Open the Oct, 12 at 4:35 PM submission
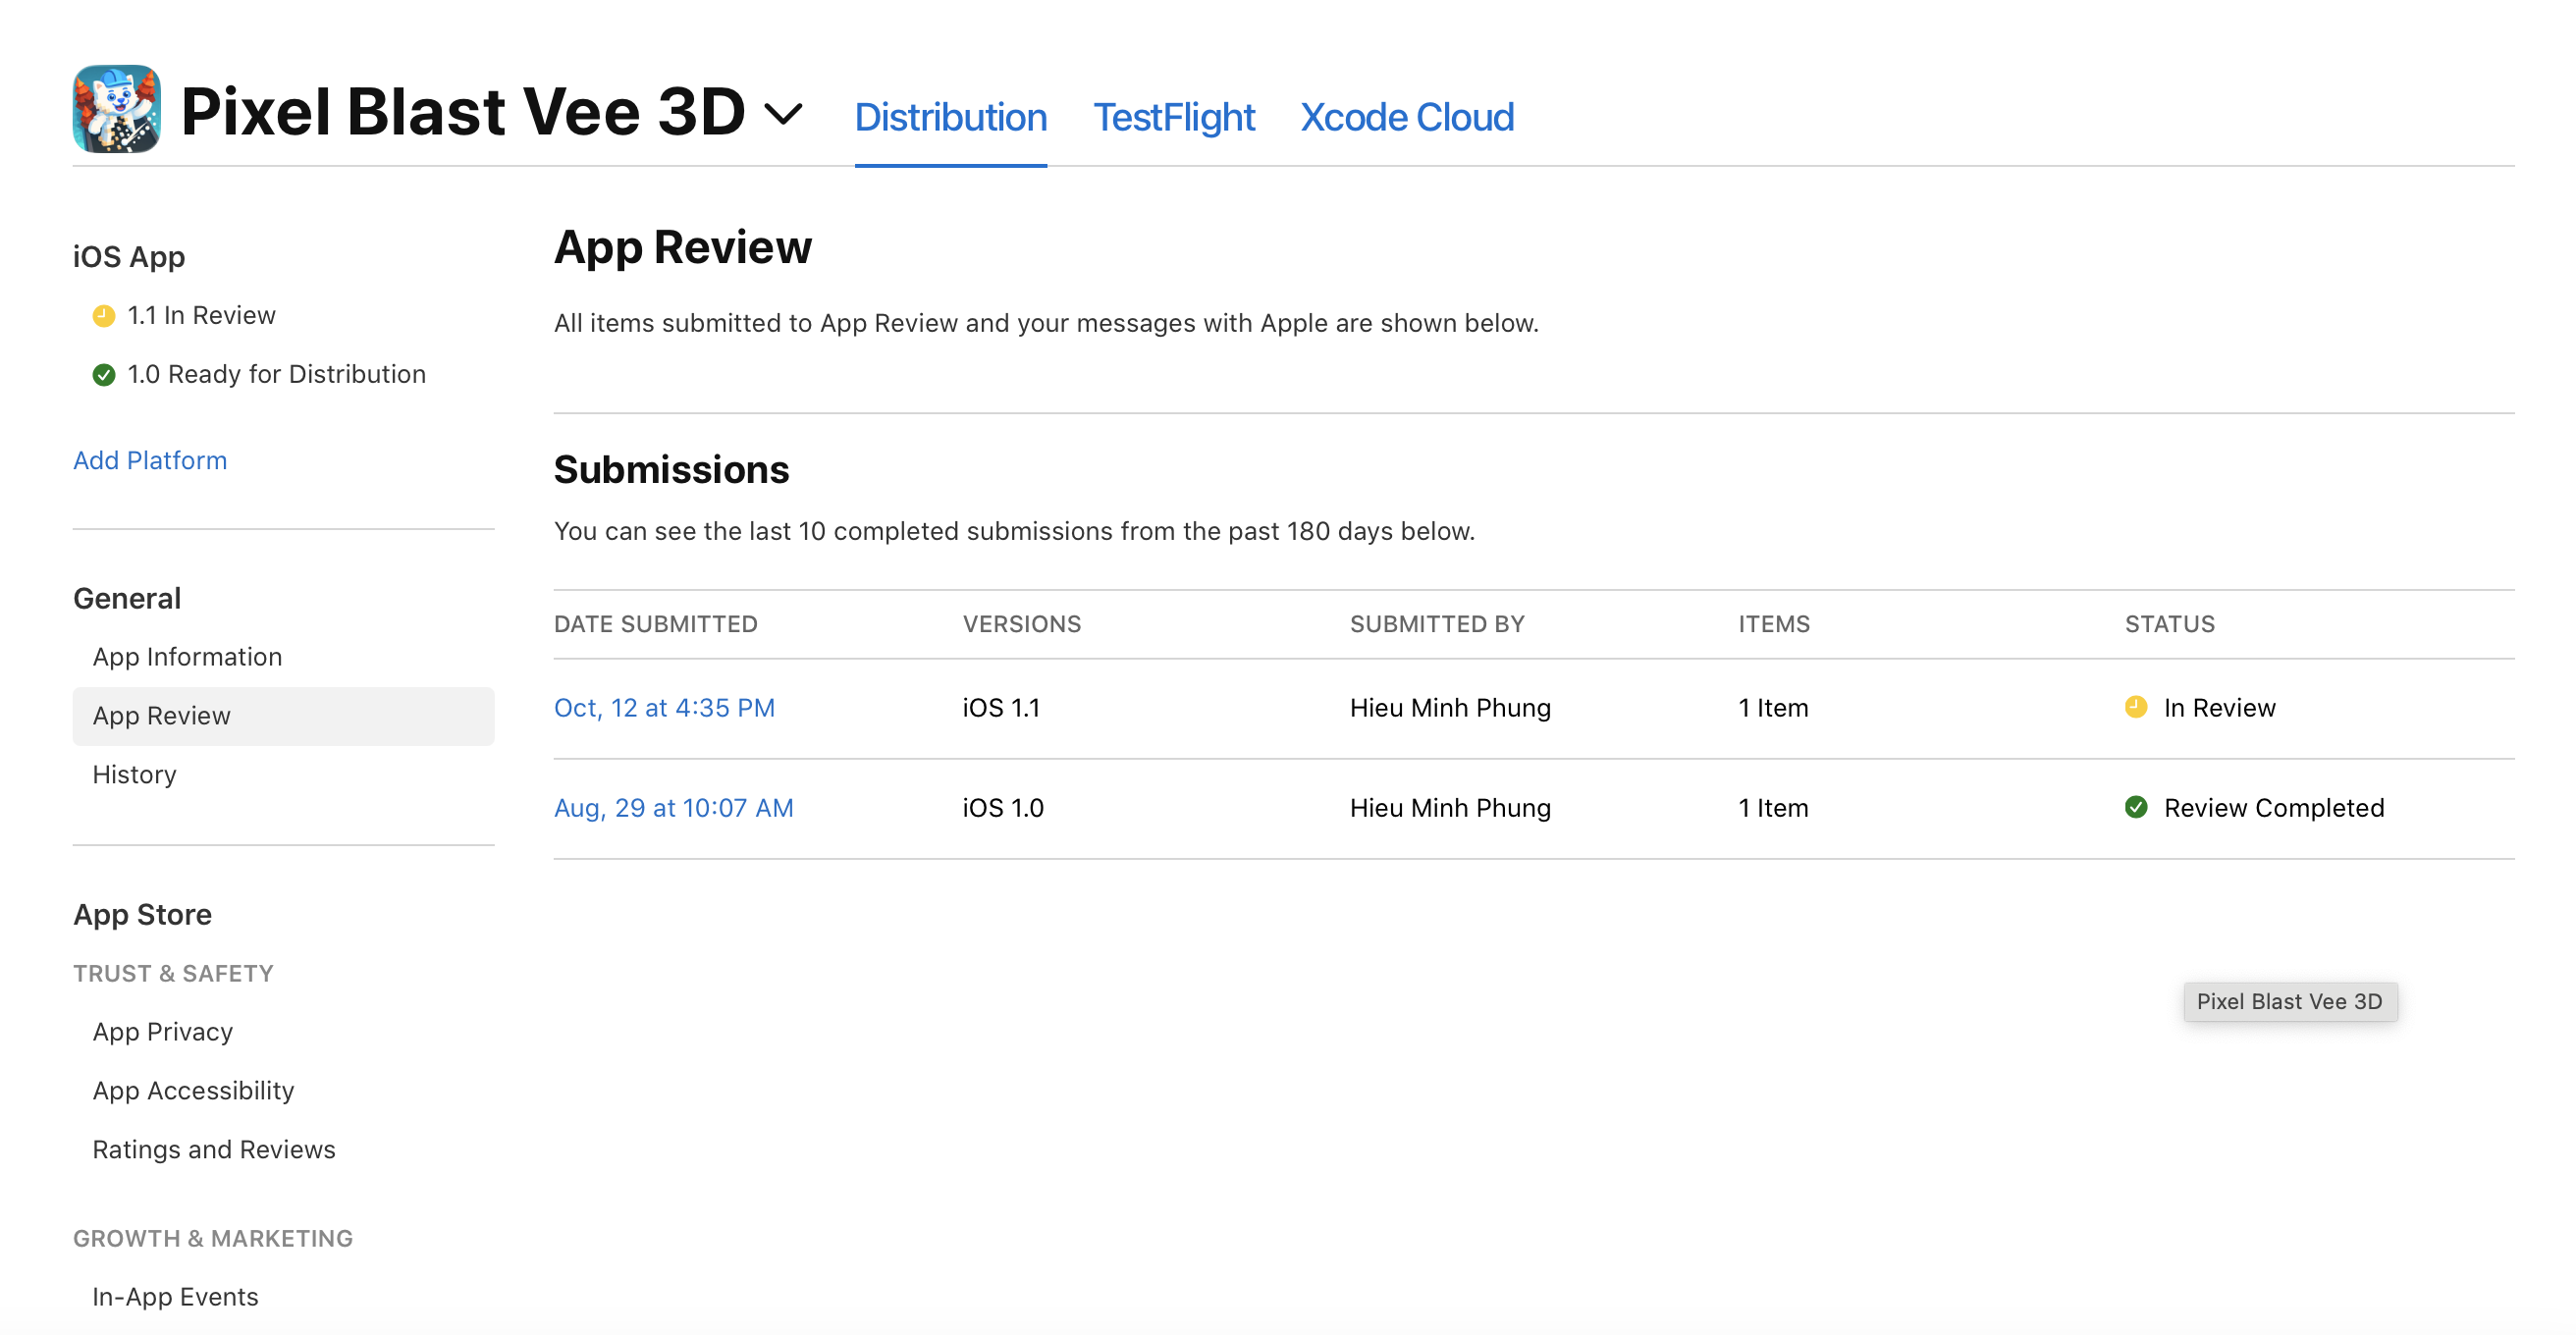This screenshot has height=1335, width=2576. click(x=664, y=708)
